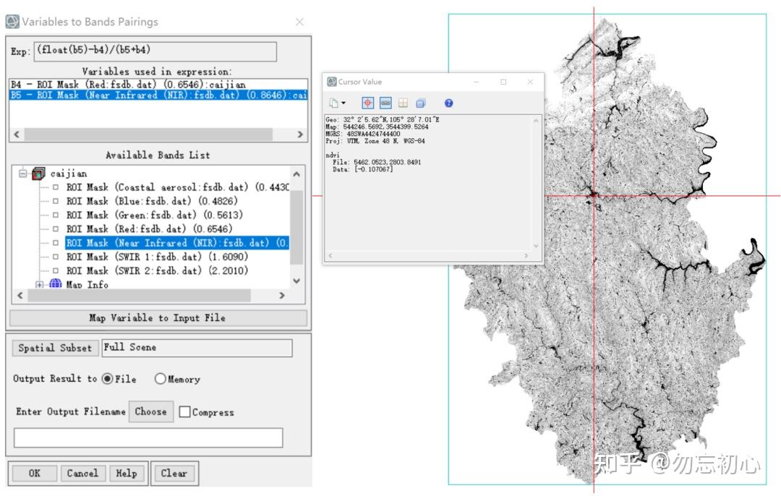Click the blue question mark help icon
This screenshot has height=496, width=781.
449,103
